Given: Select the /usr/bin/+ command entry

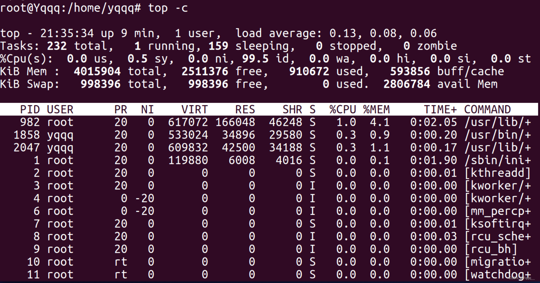Looking at the screenshot, I should [x=497, y=135].
